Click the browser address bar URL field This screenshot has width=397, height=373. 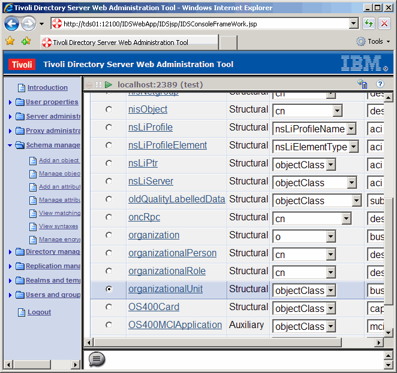pyautogui.click(x=204, y=24)
